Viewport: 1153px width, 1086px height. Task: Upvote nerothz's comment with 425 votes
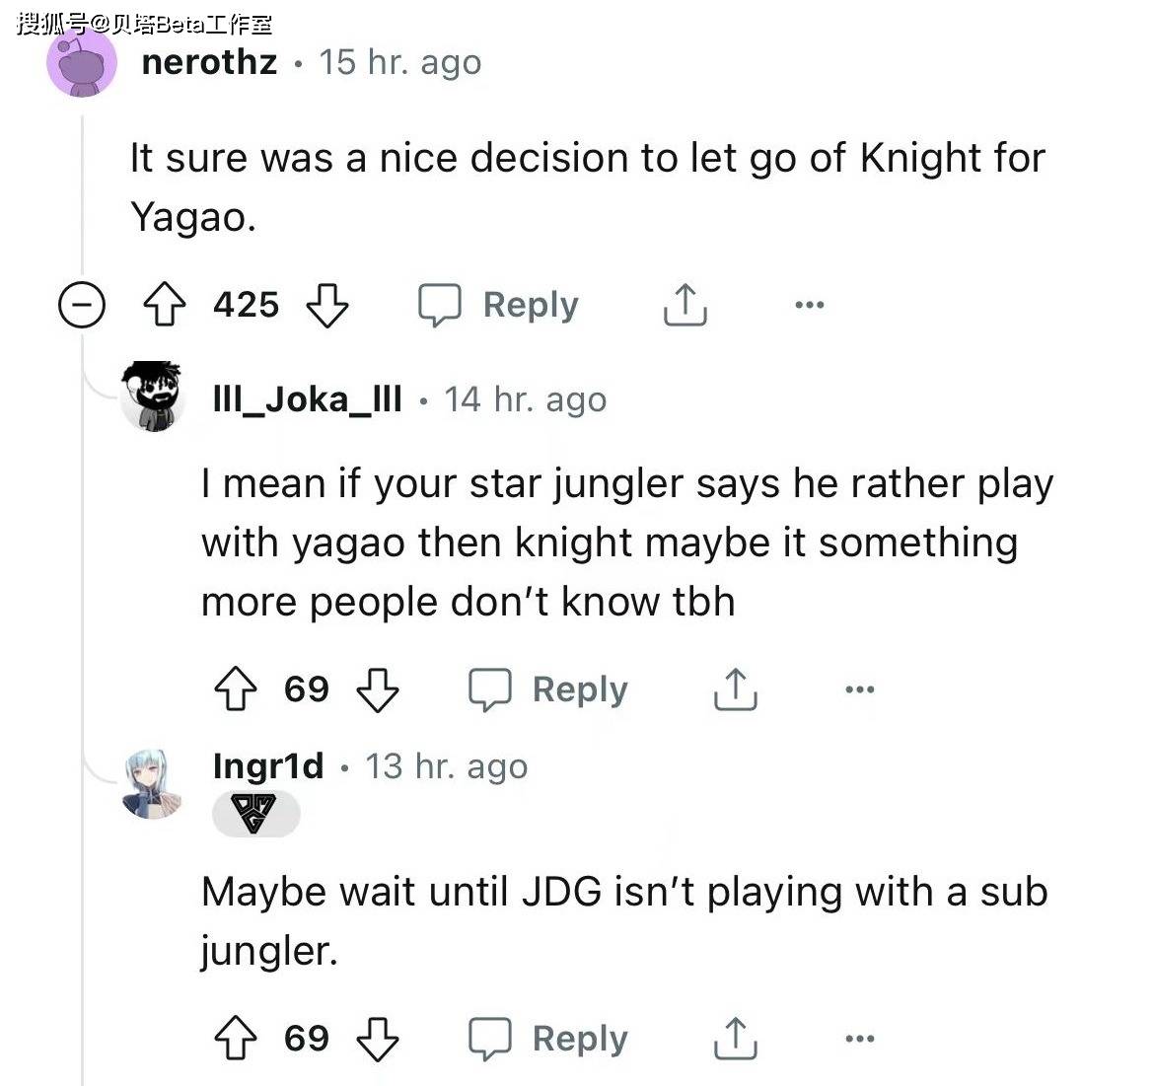165,305
